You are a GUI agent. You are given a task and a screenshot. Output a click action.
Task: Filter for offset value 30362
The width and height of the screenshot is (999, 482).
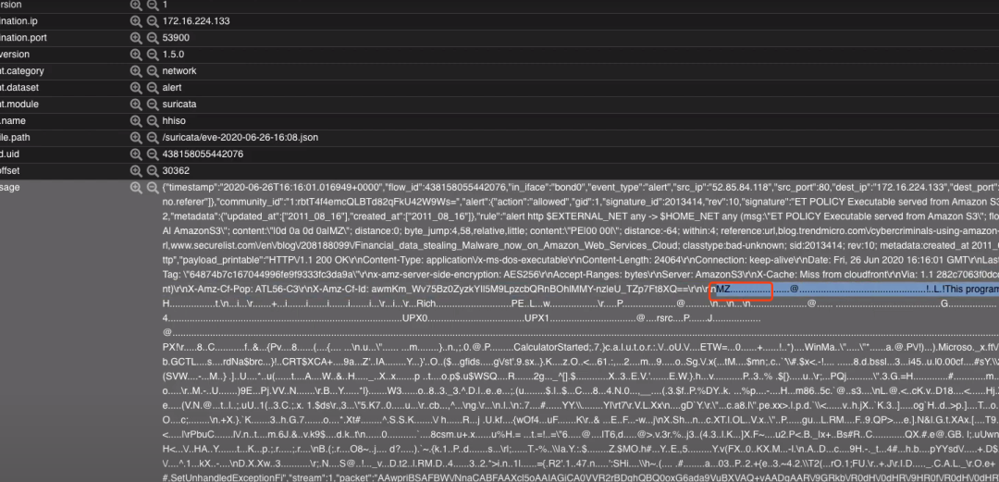tap(136, 171)
